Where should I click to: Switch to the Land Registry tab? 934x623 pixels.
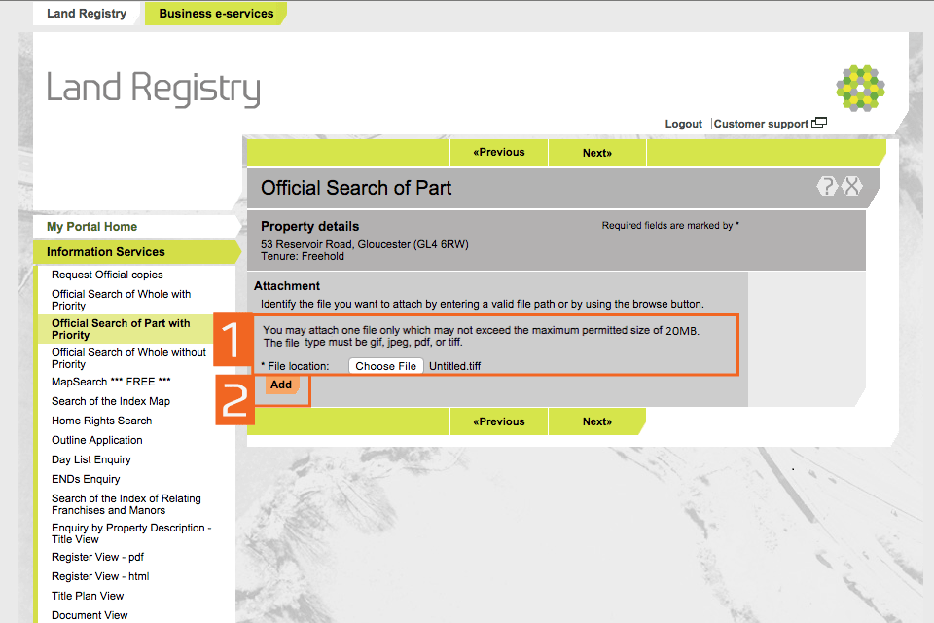tap(87, 13)
